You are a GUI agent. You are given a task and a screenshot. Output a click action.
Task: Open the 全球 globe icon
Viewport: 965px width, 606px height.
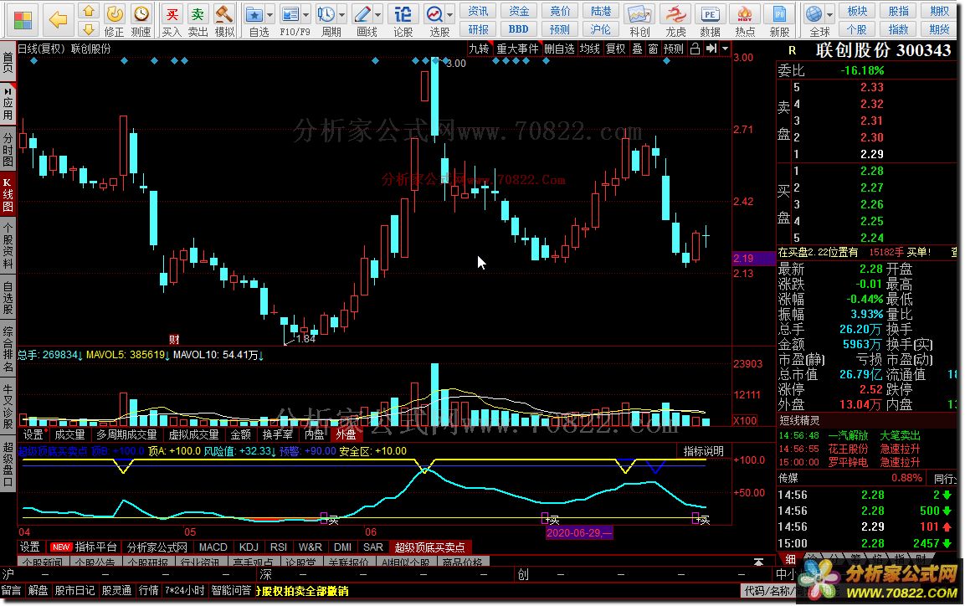[x=814, y=13]
